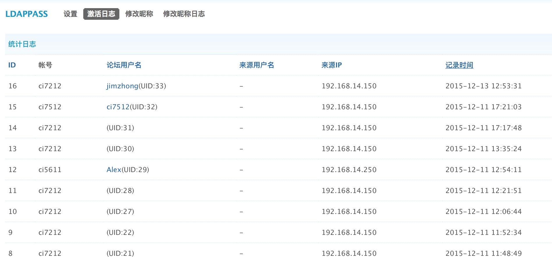Click the 帐号 column header
552x257 pixels.
click(x=45, y=65)
